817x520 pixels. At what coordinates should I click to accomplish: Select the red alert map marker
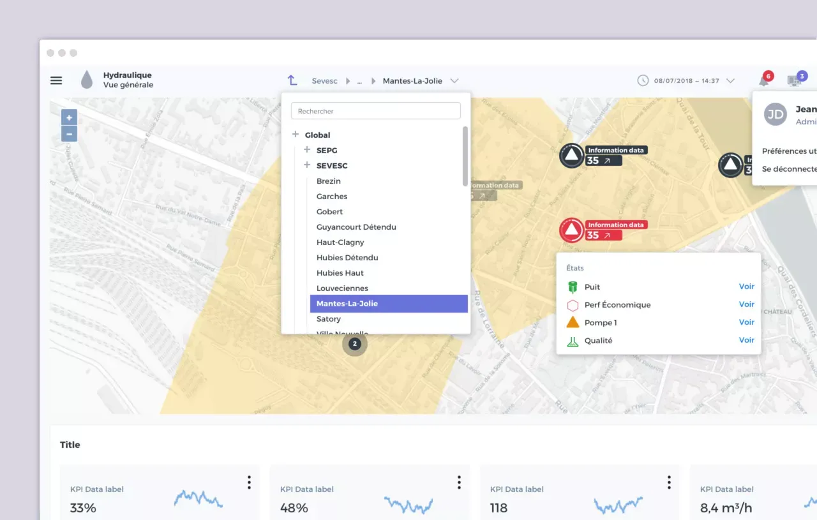click(571, 230)
